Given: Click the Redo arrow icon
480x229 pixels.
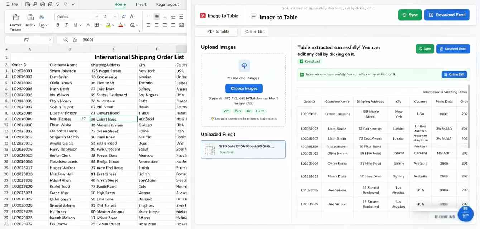Looking at the screenshot, I should [65, 4].
